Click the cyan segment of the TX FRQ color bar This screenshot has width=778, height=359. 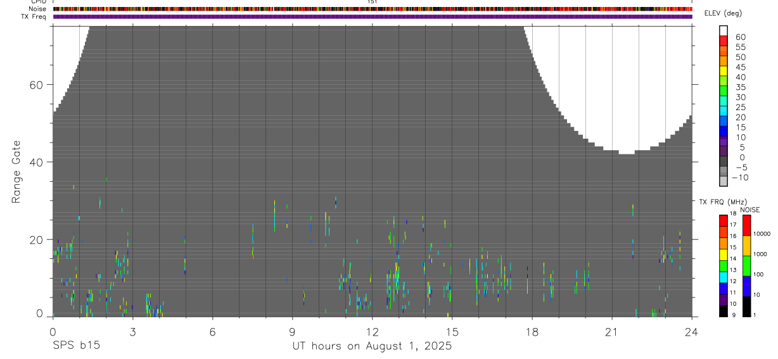click(724, 277)
